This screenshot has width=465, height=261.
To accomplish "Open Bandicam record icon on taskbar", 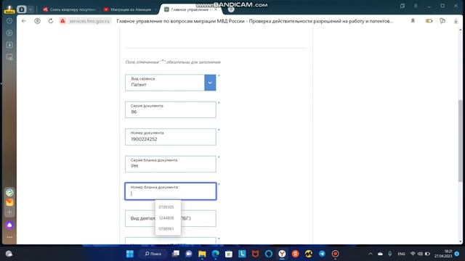I will point(336,254).
